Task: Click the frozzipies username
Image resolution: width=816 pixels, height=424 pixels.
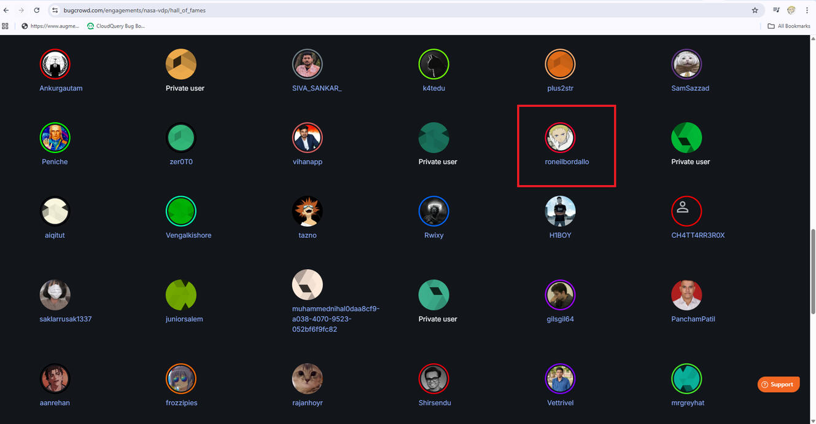Action: pos(182,403)
